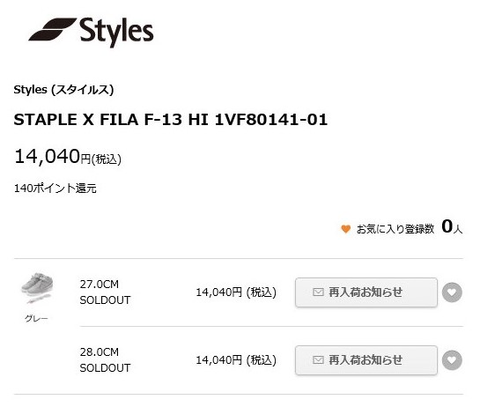480x407 pixels.
Task: Open the gray sneaker thumbnail image
Action: pyautogui.click(x=37, y=287)
